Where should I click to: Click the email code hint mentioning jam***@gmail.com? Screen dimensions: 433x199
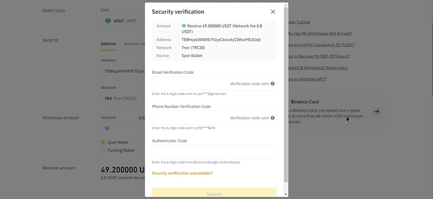pos(189,94)
